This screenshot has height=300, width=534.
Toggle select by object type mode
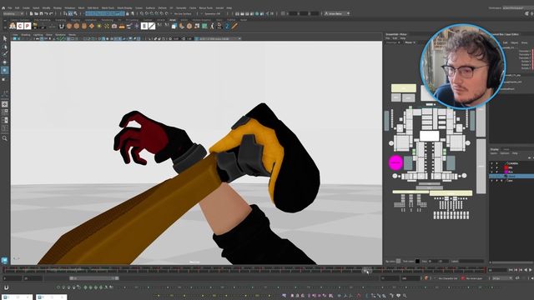pyautogui.click(x=70, y=13)
